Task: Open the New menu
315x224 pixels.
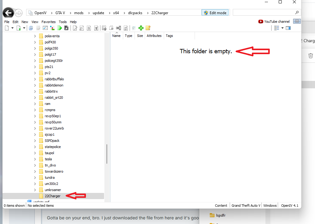Action: tap(25, 22)
